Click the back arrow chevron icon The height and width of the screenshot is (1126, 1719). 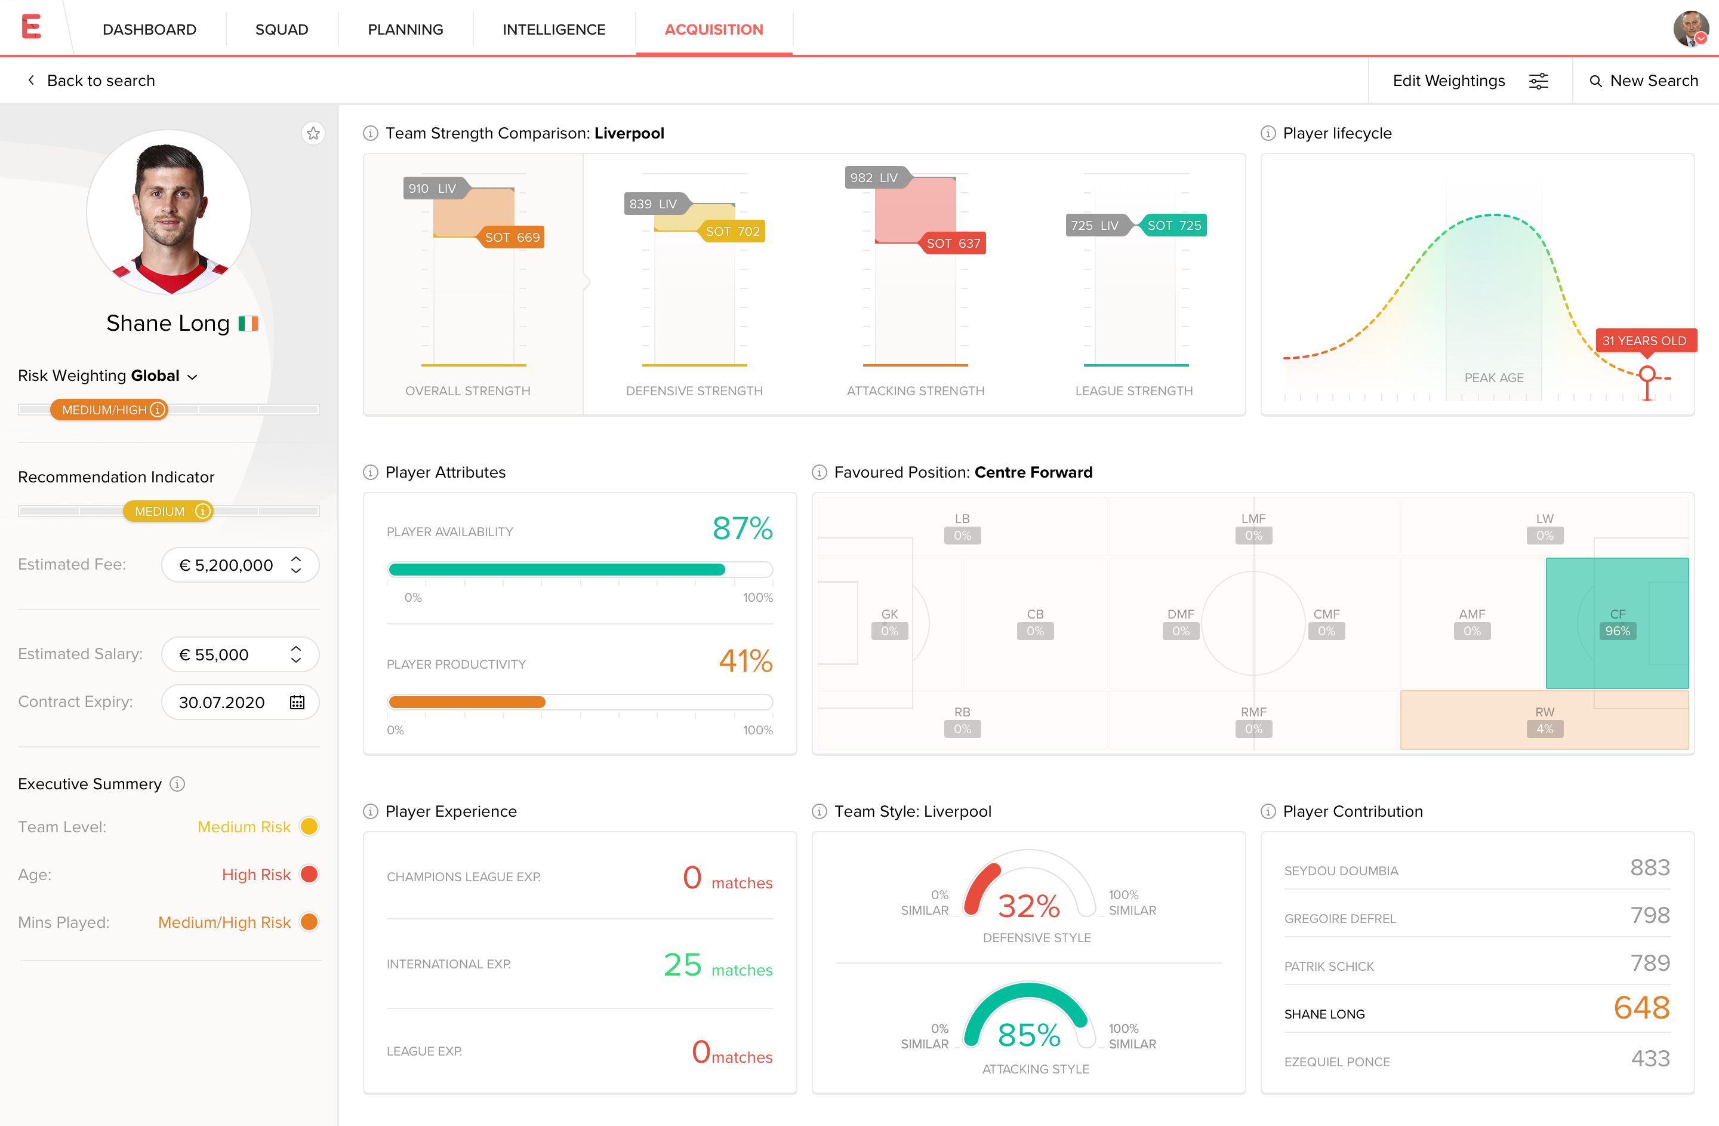click(x=31, y=80)
